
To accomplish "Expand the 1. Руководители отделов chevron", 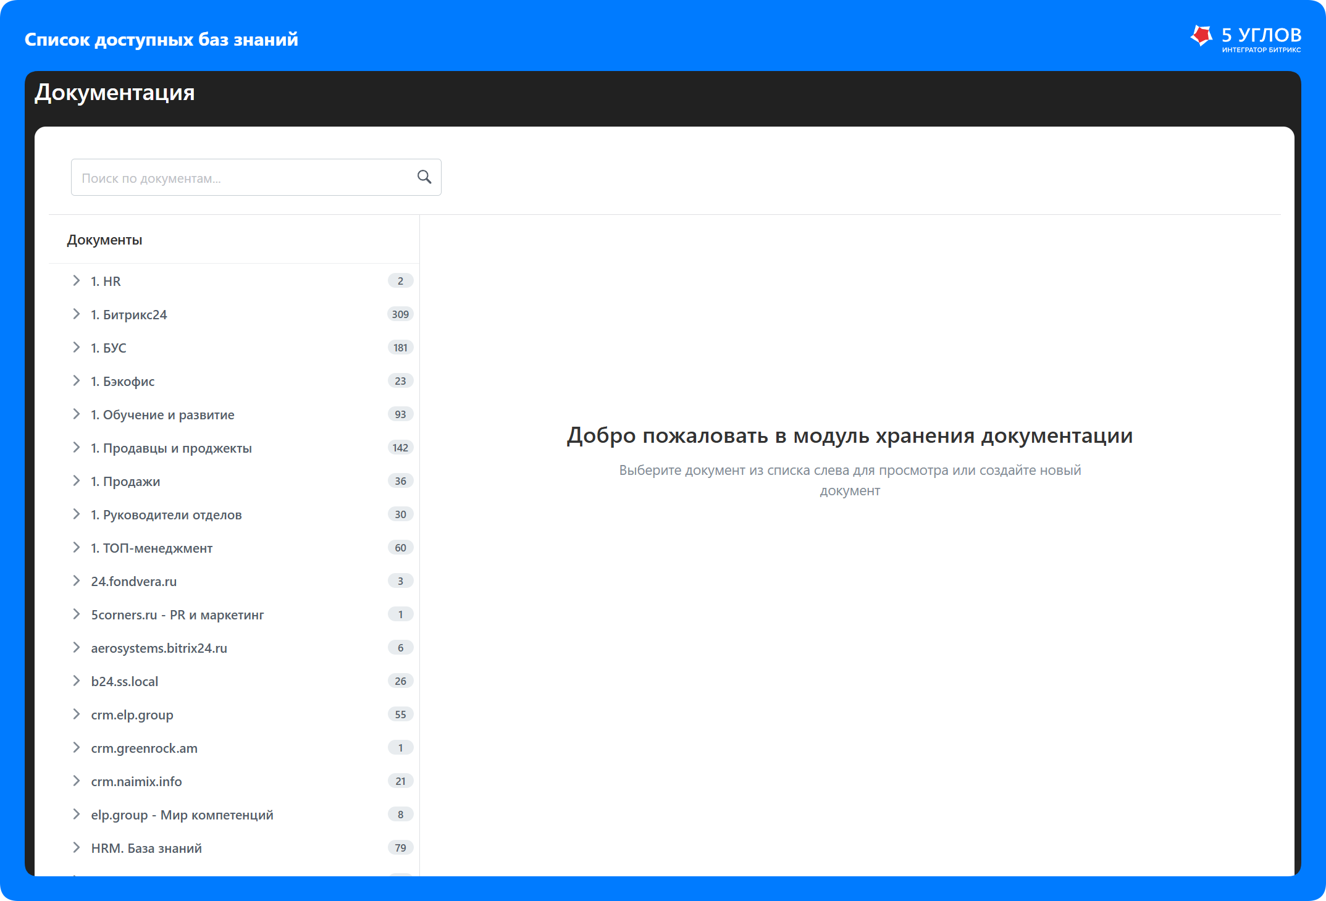I will click(76, 514).
